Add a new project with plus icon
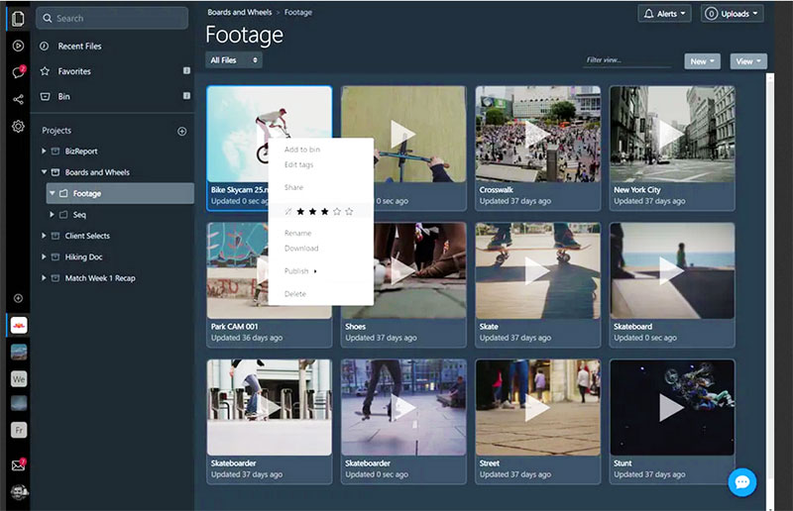 tap(182, 132)
